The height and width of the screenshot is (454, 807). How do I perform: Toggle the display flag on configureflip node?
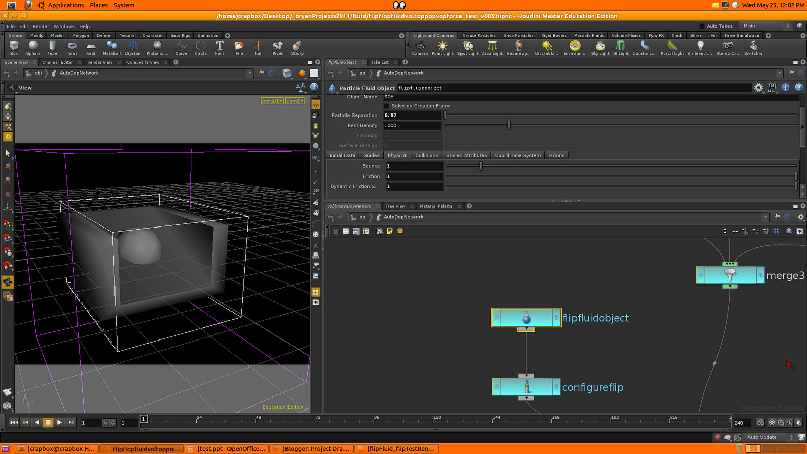tap(556, 387)
